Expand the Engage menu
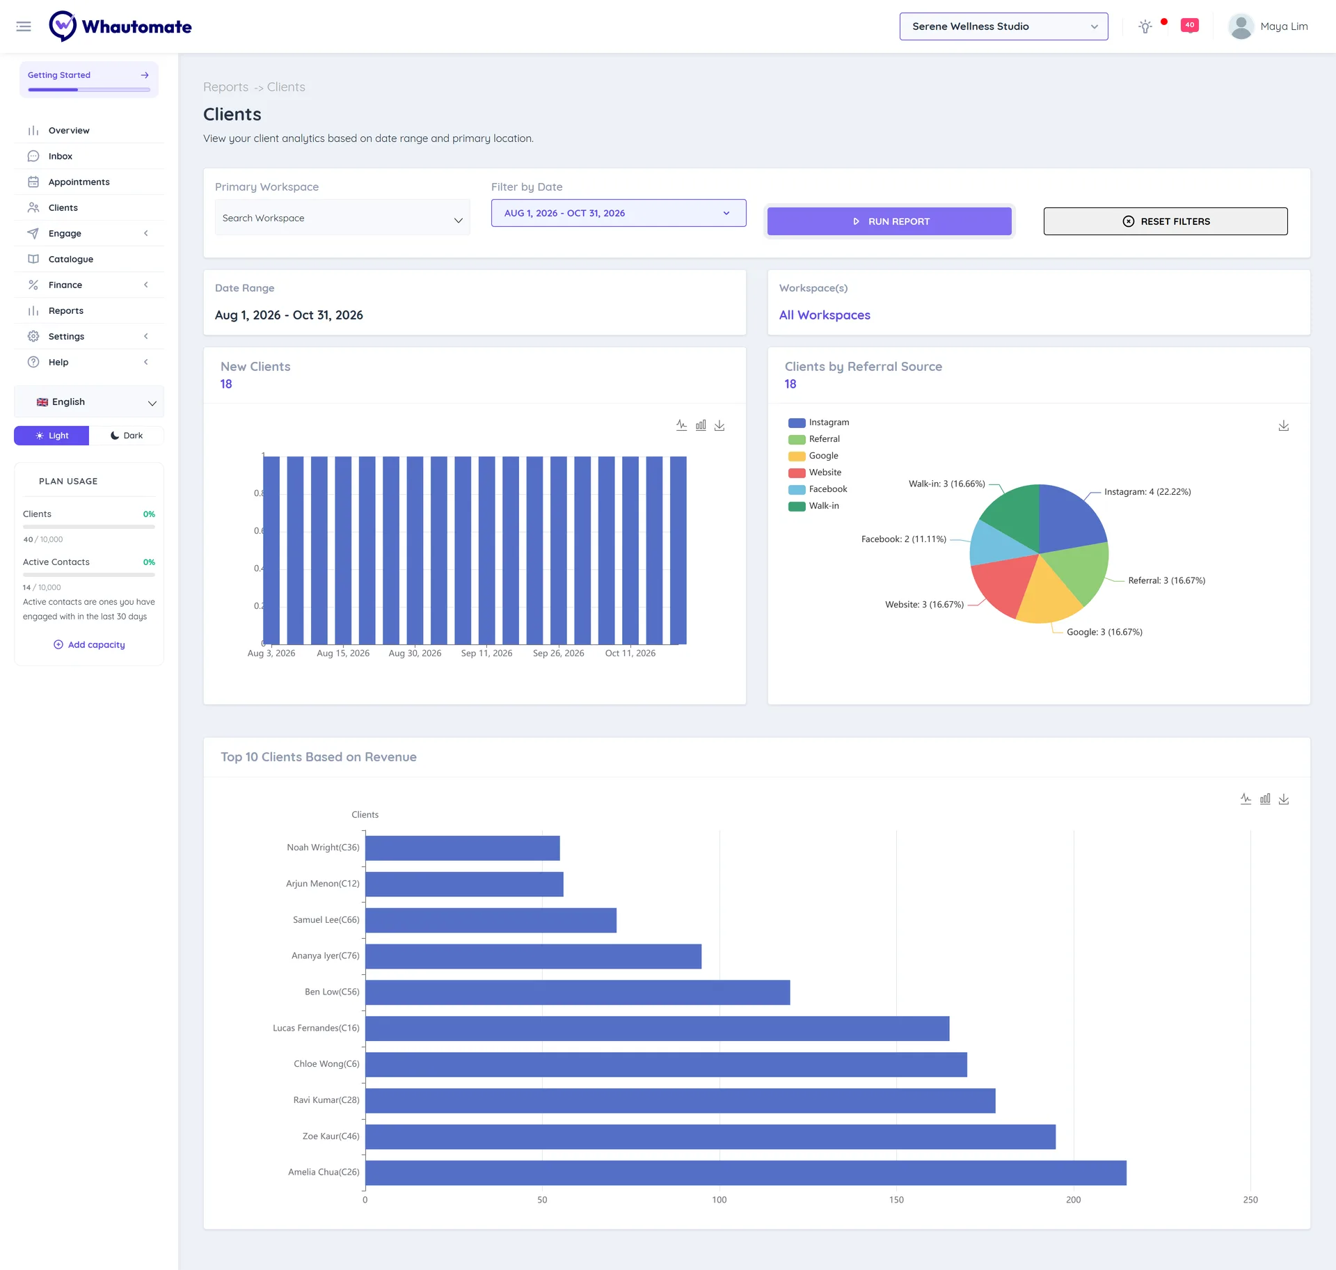 tap(89, 234)
